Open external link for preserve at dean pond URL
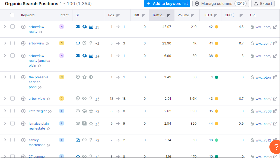This screenshot has height=158, width=280. point(275,77)
